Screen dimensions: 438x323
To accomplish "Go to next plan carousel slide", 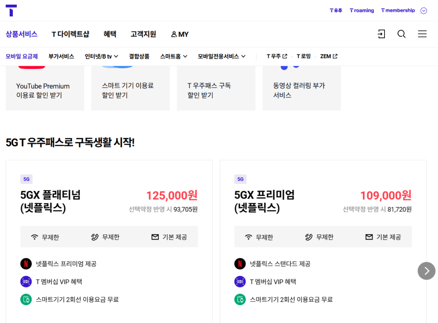I will coord(426,271).
